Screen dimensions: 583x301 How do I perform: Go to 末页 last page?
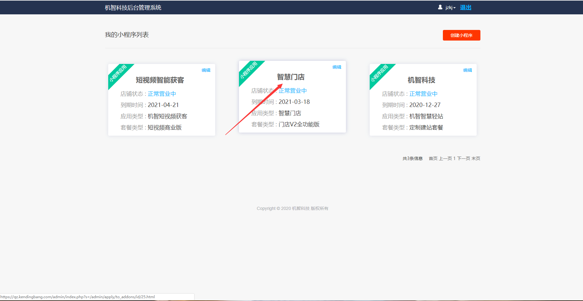[x=476, y=158]
